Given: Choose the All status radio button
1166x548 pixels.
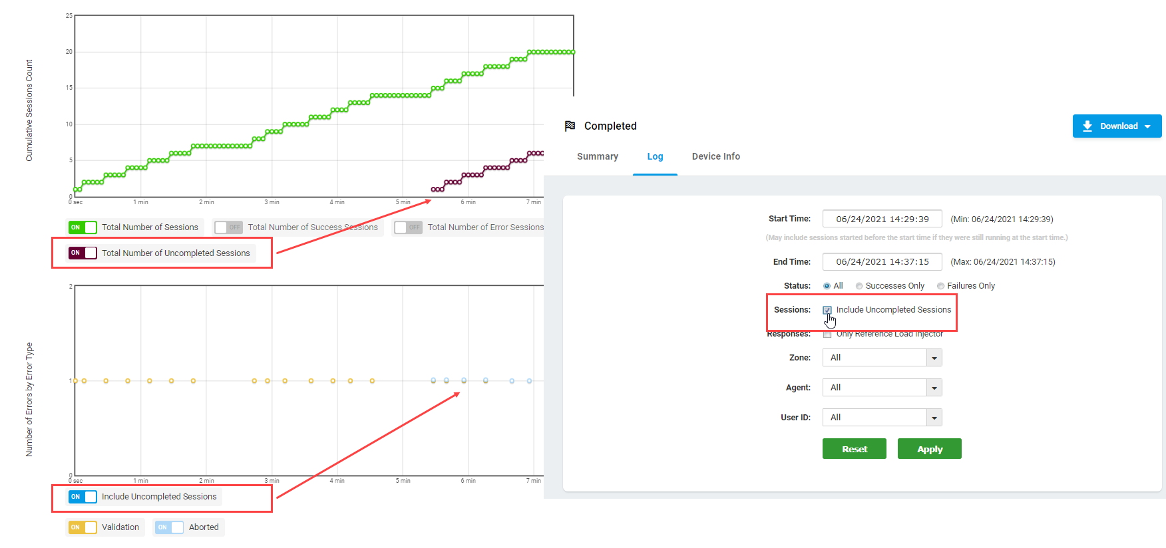Looking at the screenshot, I should click(x=827, y=286).
